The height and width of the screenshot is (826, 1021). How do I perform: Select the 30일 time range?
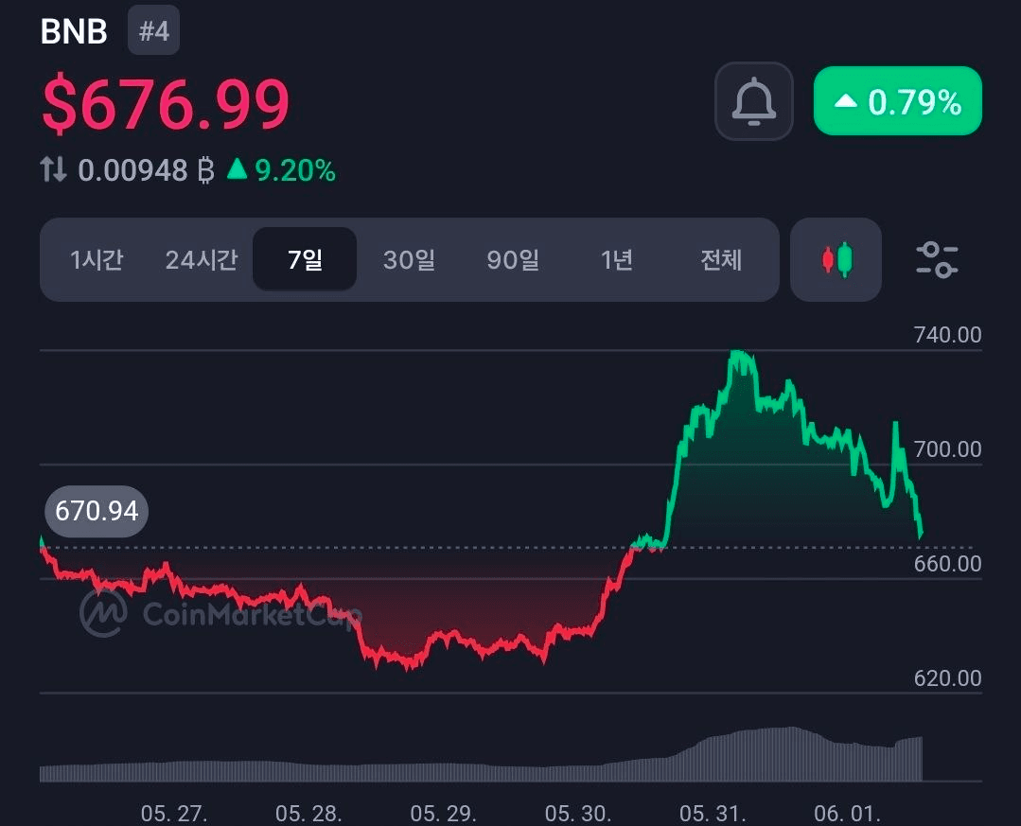409,259
